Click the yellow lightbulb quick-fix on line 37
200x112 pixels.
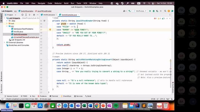click(50, 30)
